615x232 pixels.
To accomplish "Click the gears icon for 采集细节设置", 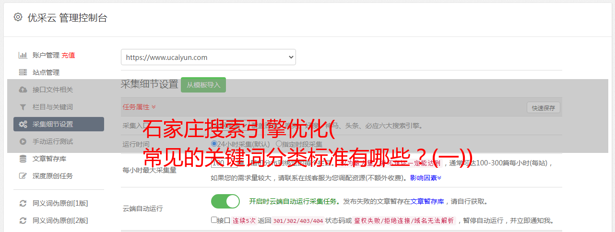I will coord(23,124).
